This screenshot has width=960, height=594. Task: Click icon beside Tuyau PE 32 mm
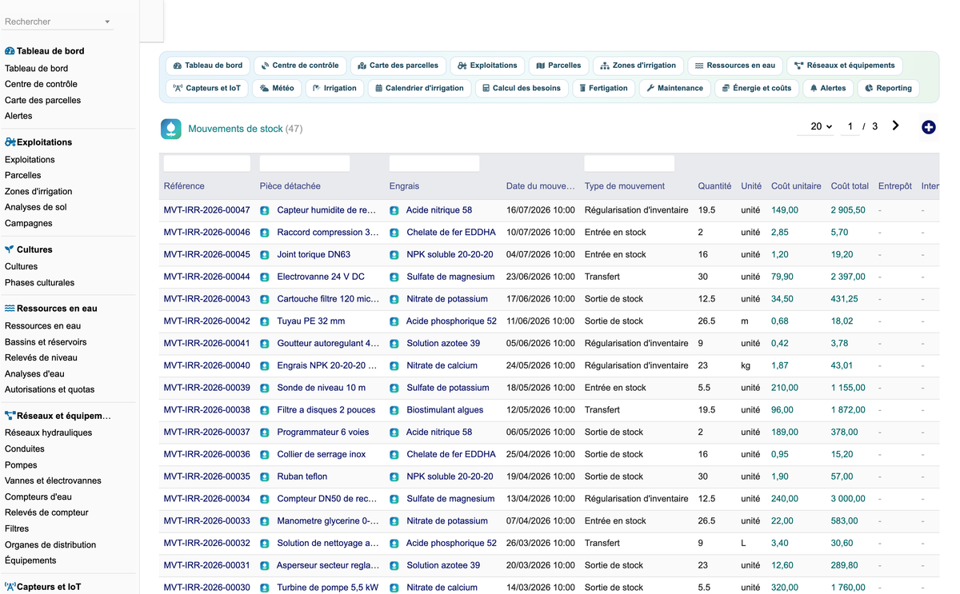[x=265, y=321]
